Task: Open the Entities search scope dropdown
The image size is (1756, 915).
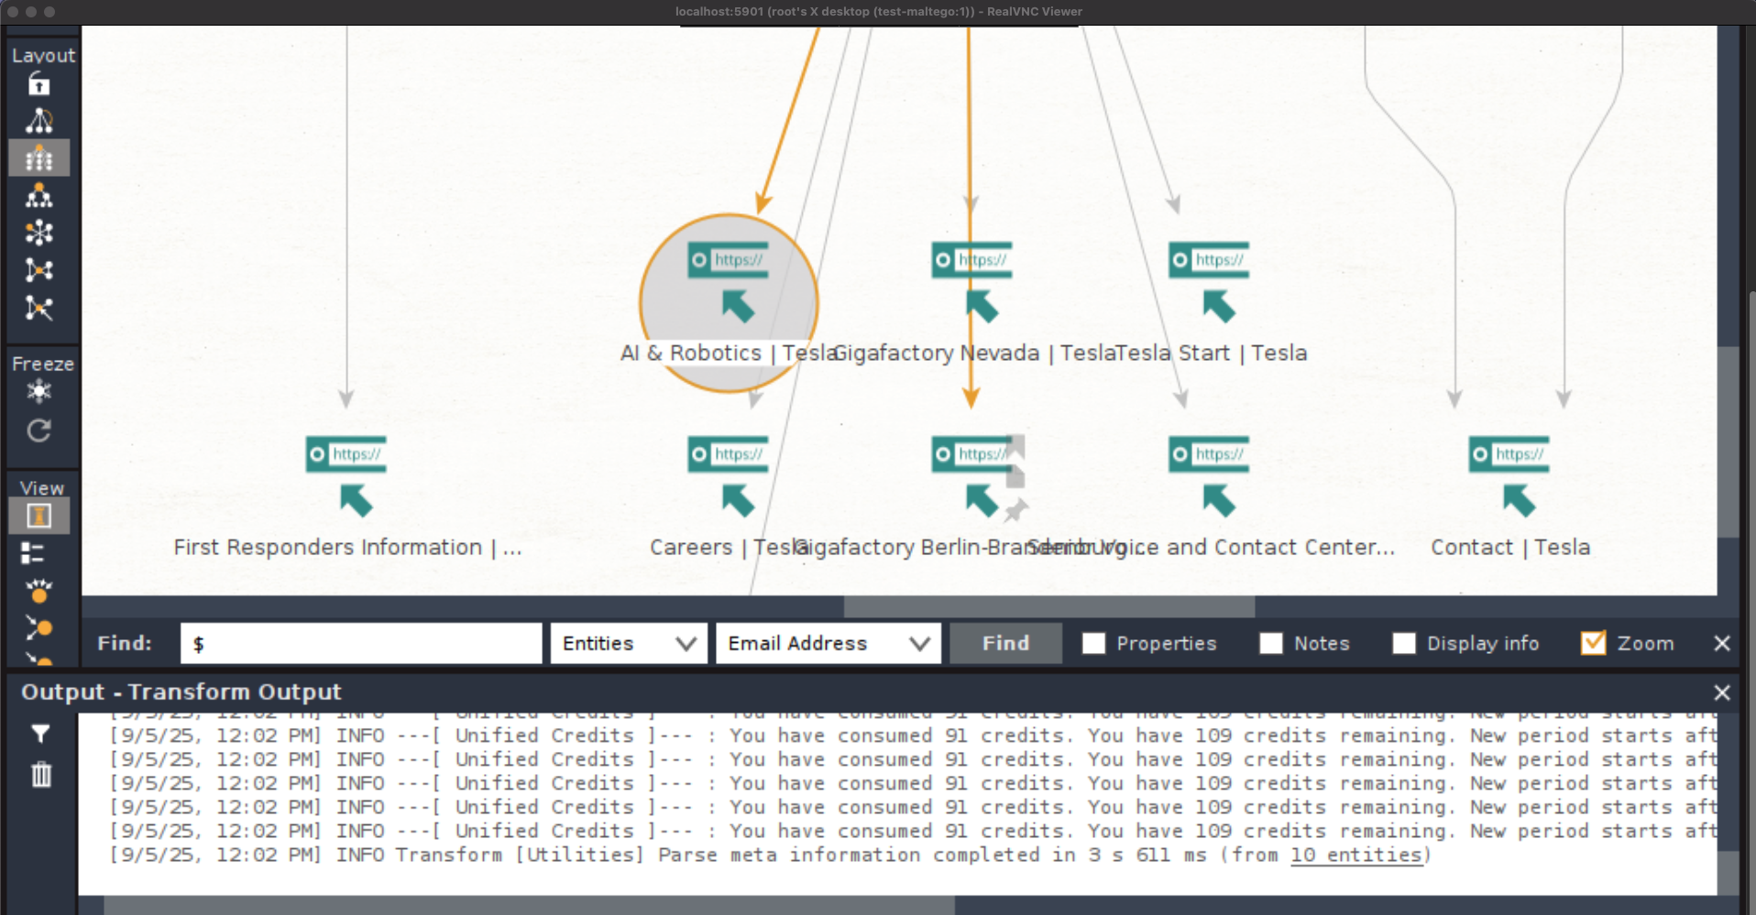Action: (x=629, y=644)
